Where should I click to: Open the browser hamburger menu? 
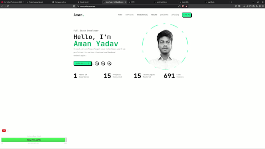pyautogui.click(x=263, y=6)
